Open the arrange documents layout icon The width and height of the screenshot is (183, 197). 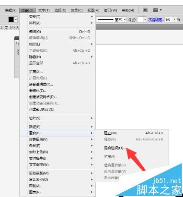click(x=155, y=10)
